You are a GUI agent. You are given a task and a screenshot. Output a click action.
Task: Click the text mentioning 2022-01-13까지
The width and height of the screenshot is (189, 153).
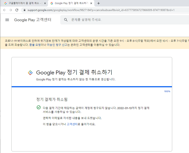(96, 110)
